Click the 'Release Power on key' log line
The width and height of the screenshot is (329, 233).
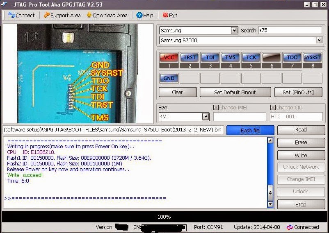(68, 169)
